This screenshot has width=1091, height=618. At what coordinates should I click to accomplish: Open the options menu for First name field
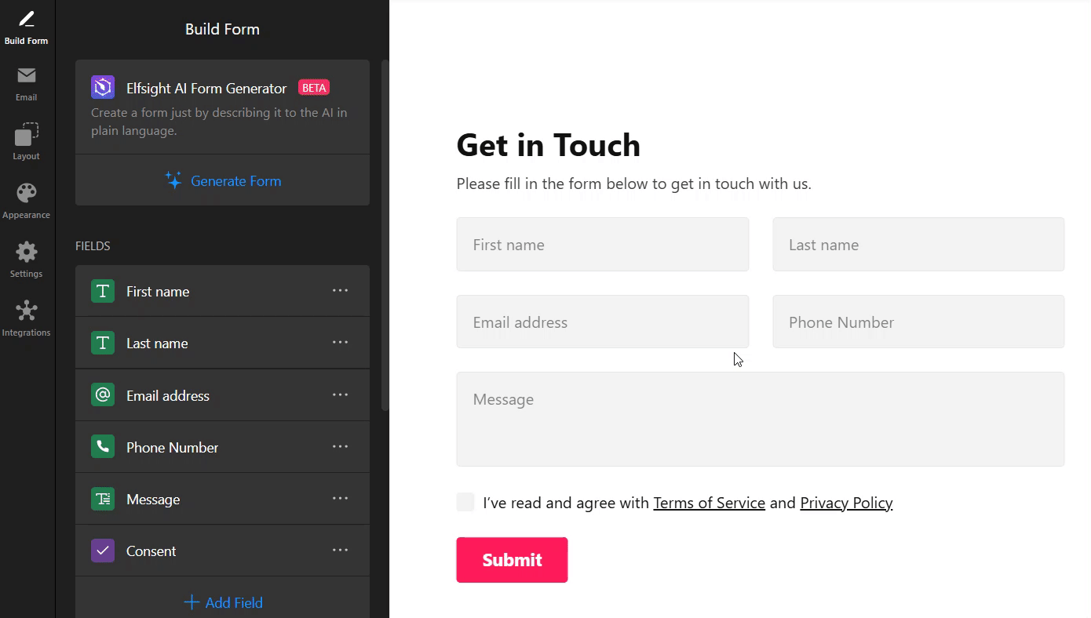click(340, 291)
